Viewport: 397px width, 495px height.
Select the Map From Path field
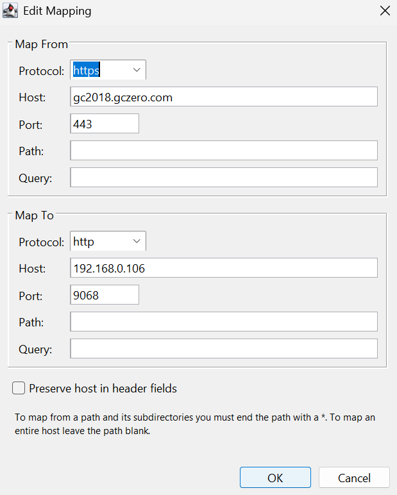point(223,151)
